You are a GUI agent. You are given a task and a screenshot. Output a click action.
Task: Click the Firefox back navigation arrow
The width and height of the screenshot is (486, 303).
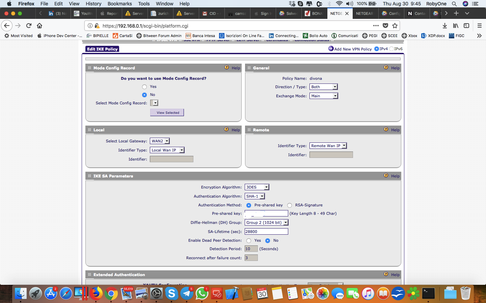pyautogui.click(x=7, y=26)
